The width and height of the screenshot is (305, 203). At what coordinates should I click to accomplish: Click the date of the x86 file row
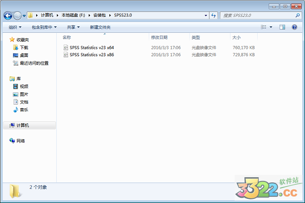pos(166,55)
